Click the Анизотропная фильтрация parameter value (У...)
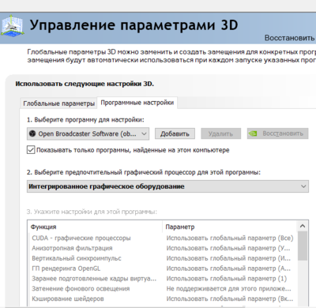Screen dimensions: 316x308 tap(228, 248)
